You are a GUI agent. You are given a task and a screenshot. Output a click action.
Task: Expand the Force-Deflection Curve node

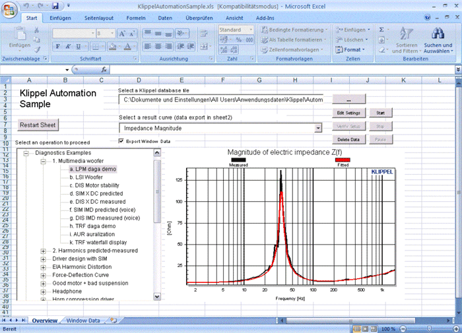(x=44, y=275)
